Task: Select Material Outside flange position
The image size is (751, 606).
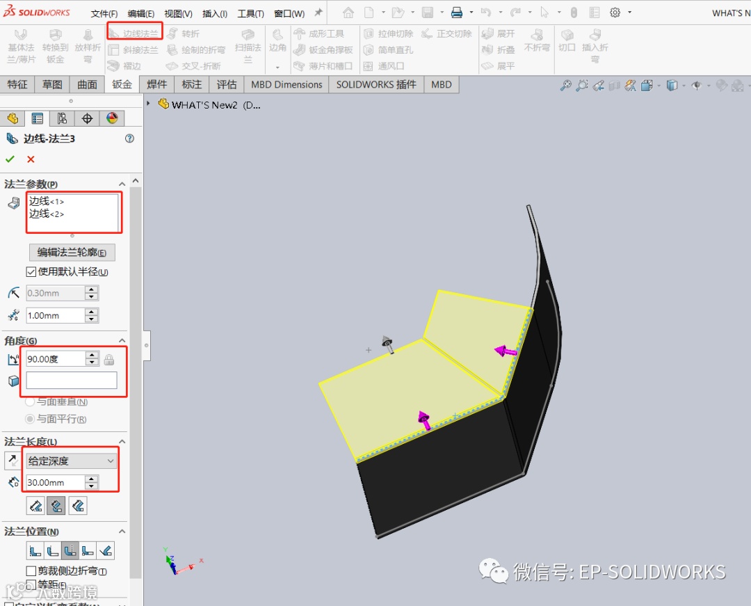Action: (x=53, y=550)
